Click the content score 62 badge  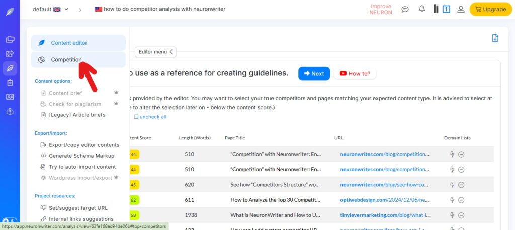coord(134,200)
